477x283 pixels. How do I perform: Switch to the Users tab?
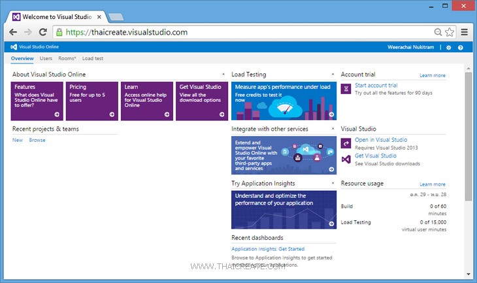coord(46,58)
